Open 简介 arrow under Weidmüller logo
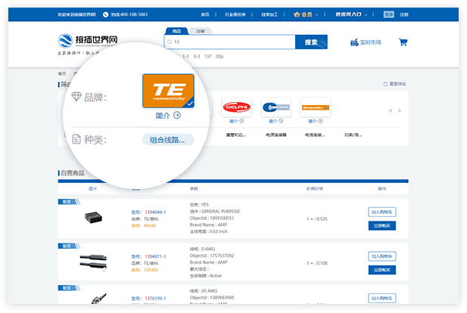The image size is (467, 313). coord(320,121)
